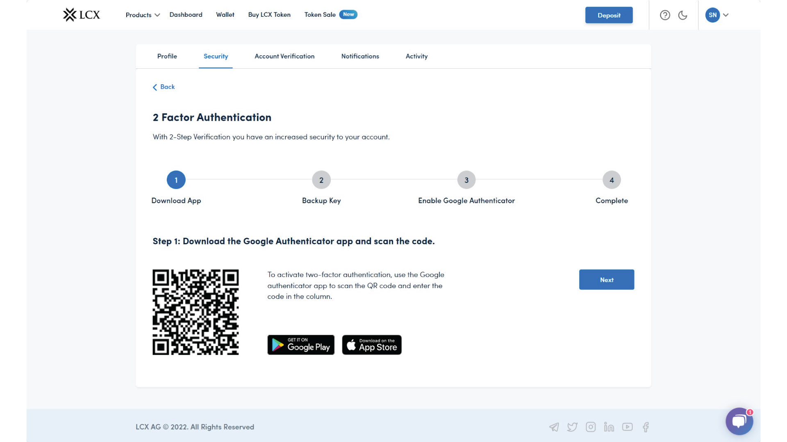Screen dimensions: 787x442
Task: Click the QR code image
Action: point(196,312)
